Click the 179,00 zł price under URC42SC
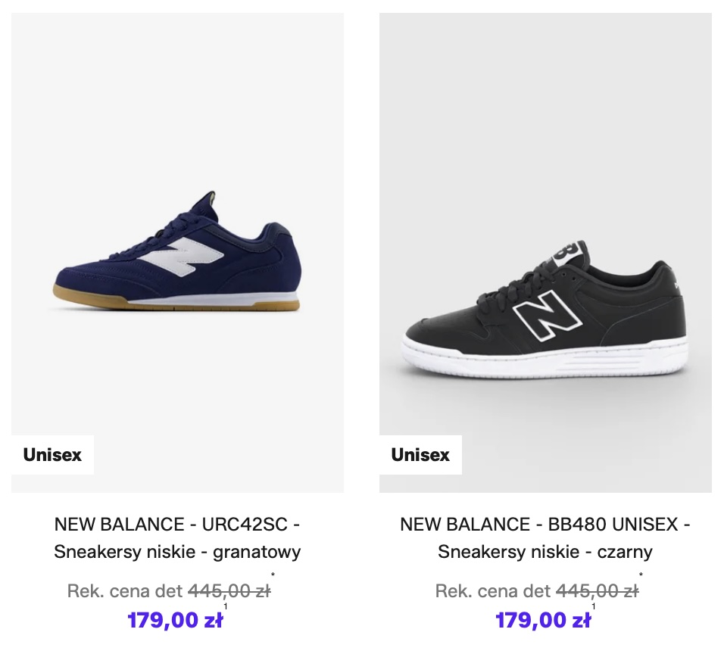Image resolution: width=724 pixels, height=651 pixels. (x=175, y=621)
